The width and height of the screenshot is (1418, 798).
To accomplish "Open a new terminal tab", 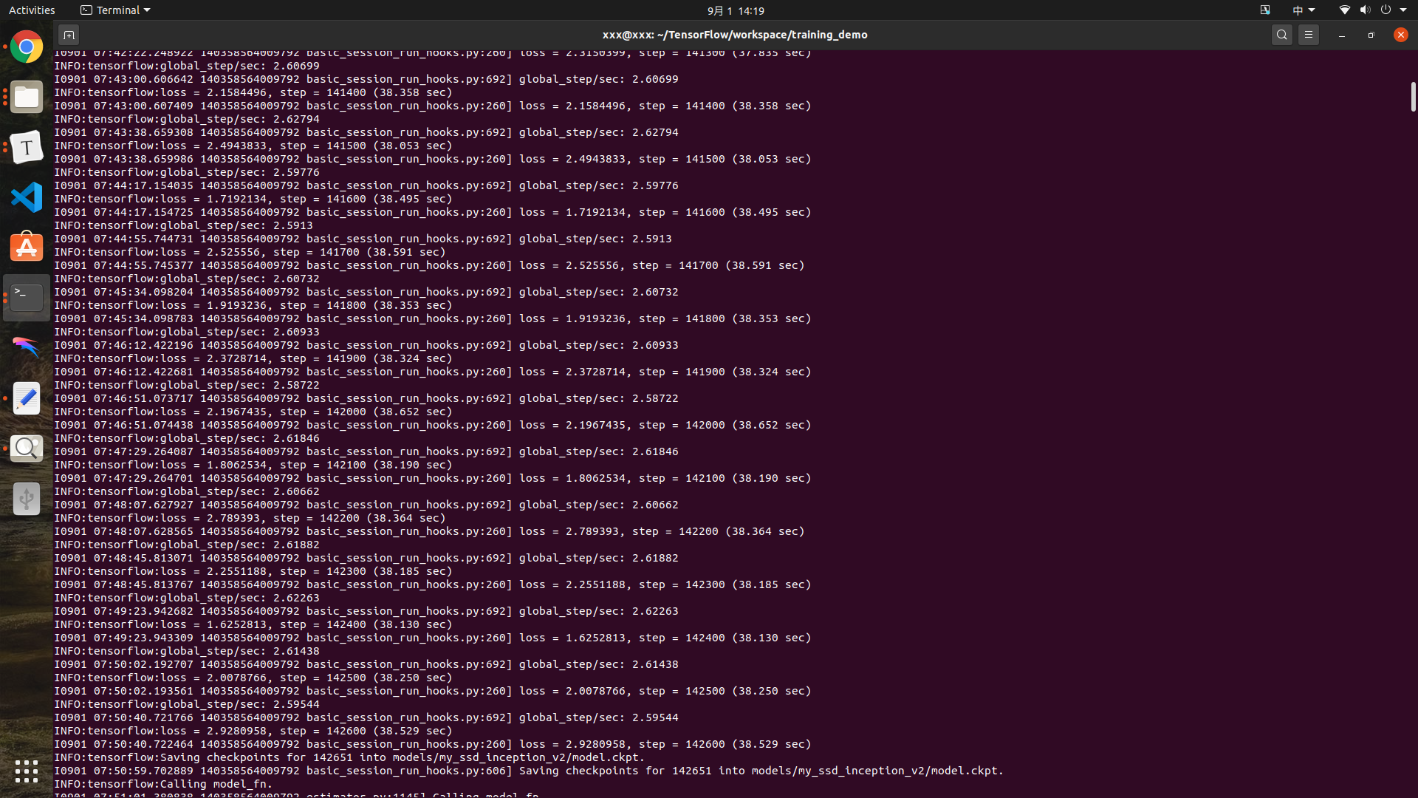I will [x=69, y=35].
